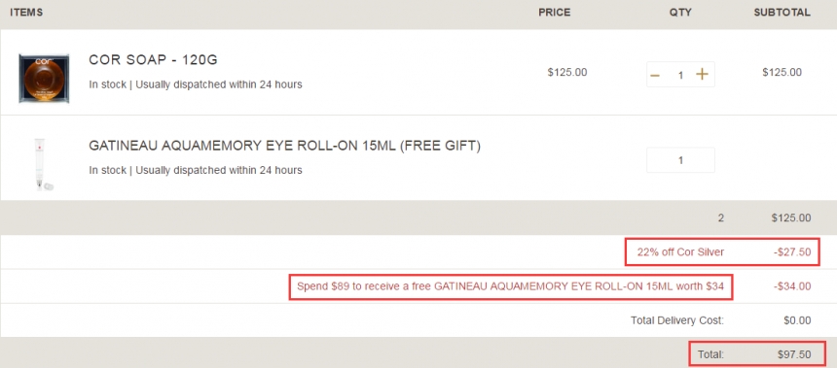
Task: Click the $97.50 order total
Action: pos(794,354)
